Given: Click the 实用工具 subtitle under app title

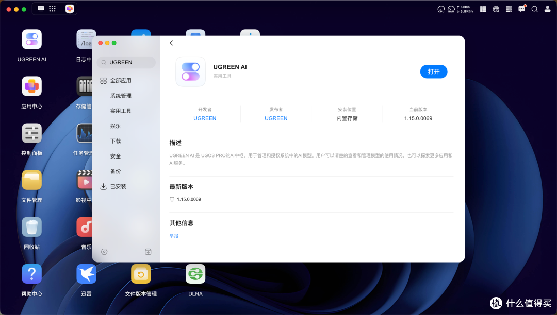Looking at the screenshot, I should click(222, 76).
